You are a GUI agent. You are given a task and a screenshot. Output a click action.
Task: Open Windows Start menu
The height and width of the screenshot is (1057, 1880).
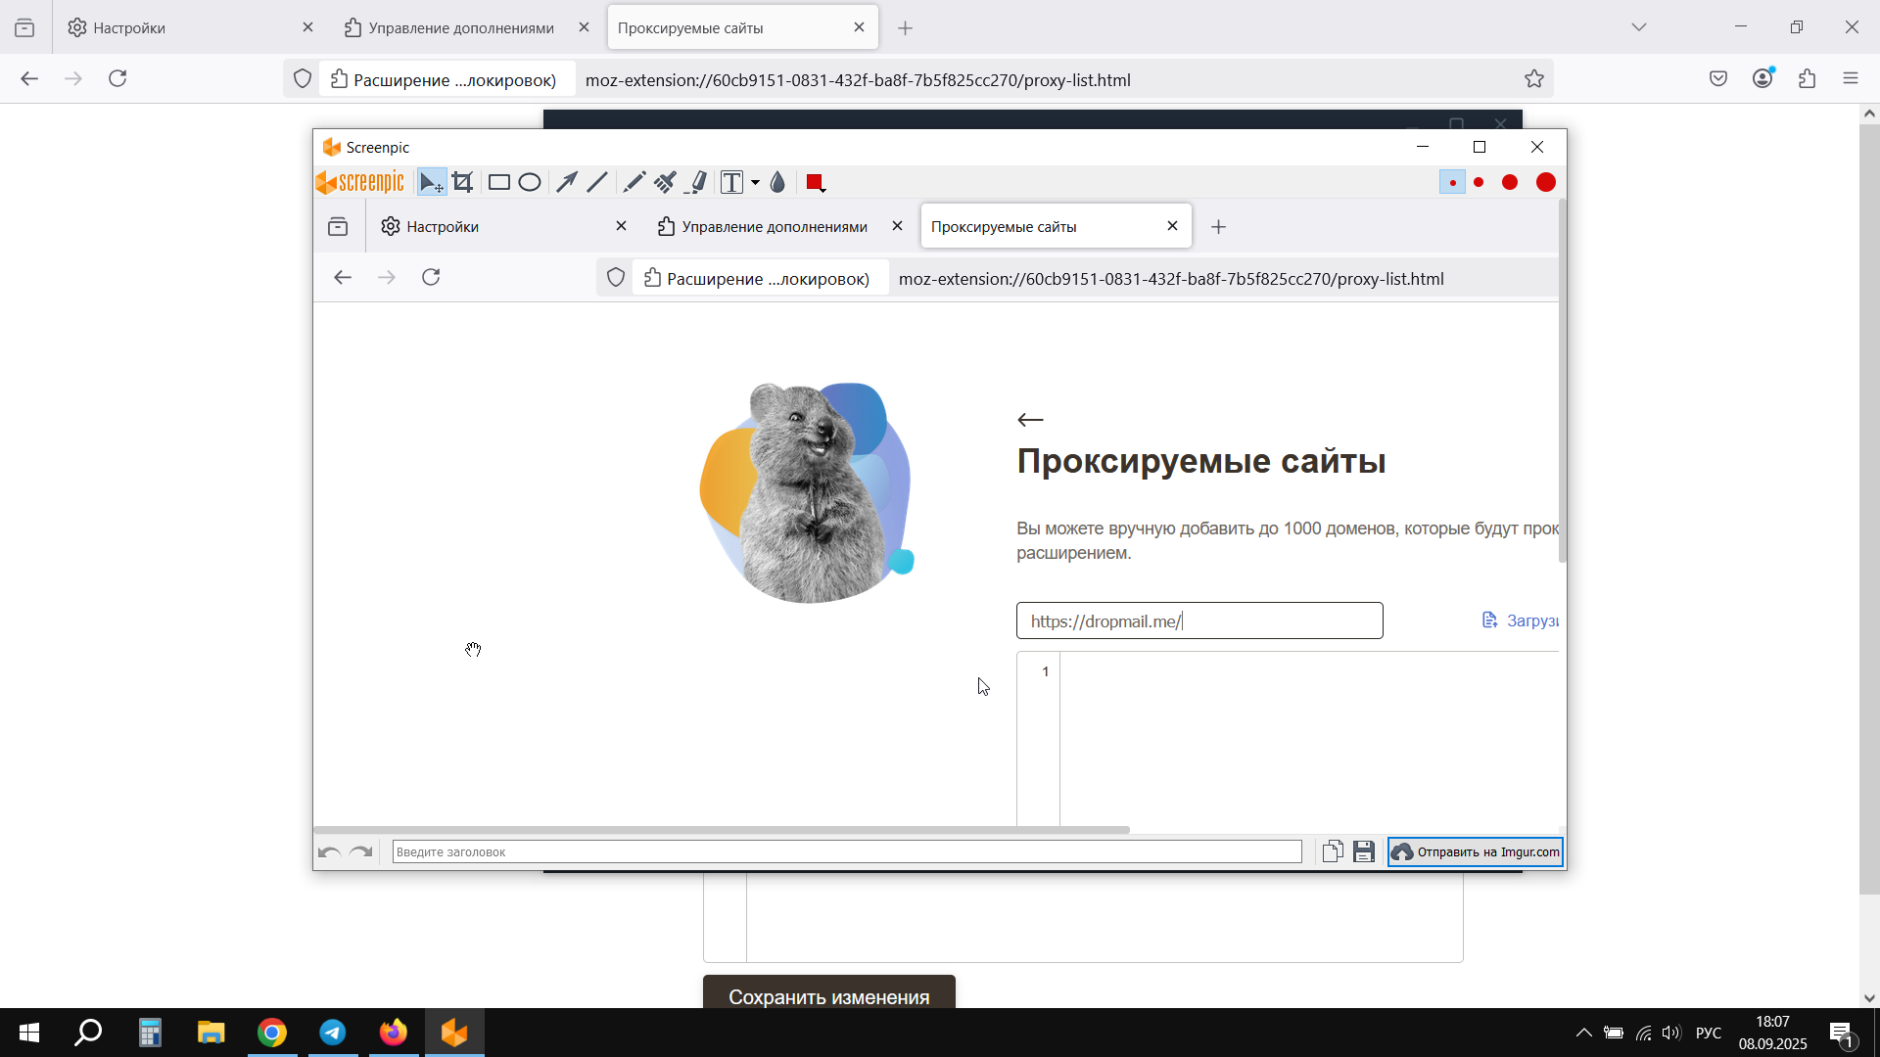coord(28,1033)
